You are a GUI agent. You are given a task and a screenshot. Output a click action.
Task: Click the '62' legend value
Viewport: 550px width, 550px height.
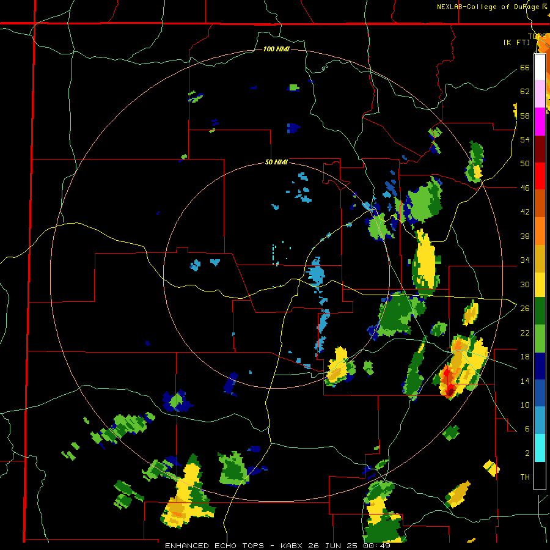(x=525, y=92)
